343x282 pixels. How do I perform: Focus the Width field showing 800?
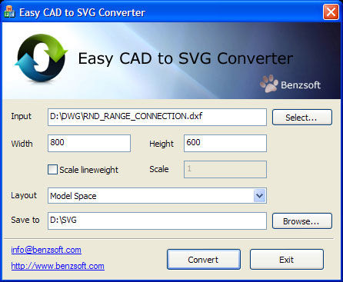pyautogui.click(x=89, y=143)
